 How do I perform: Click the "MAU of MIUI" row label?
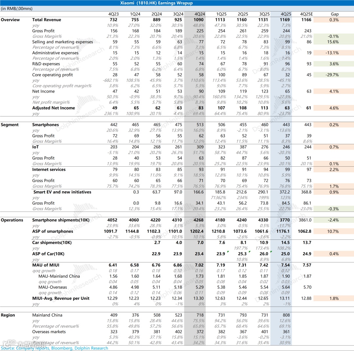[47, 265]
